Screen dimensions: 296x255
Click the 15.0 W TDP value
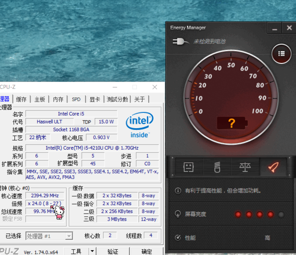[106, 122]
